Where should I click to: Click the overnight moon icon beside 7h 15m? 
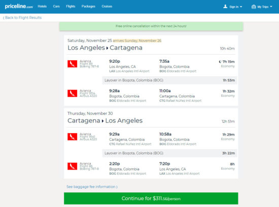click(220, 62)
